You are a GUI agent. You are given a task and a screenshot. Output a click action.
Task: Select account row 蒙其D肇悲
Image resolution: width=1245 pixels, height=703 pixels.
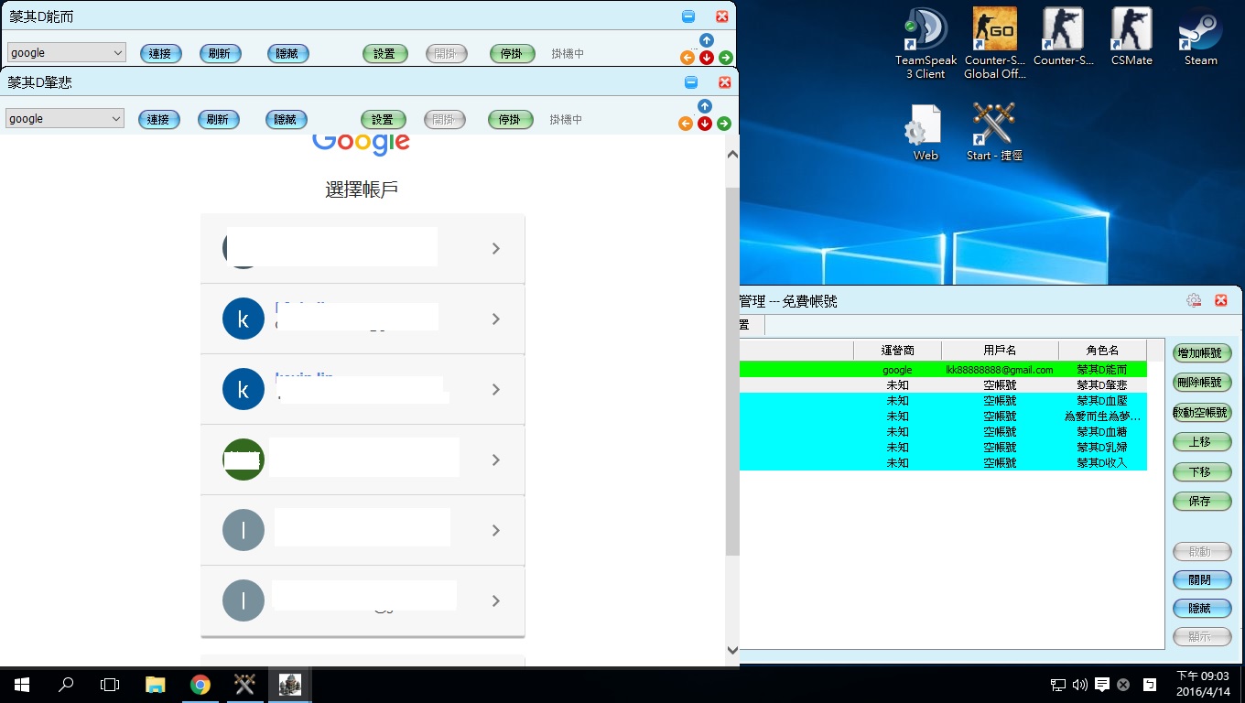point(943,385)
